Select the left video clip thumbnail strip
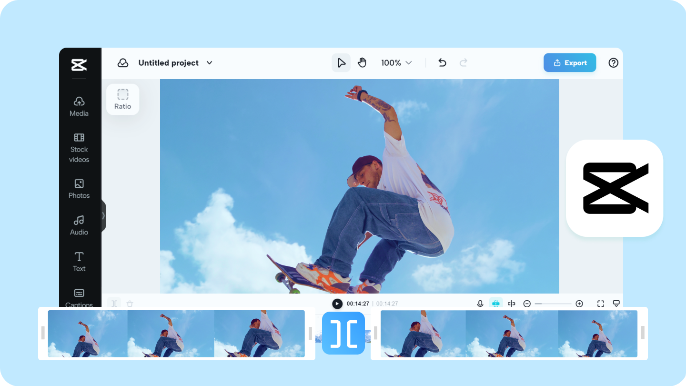This screenshot has height=386, width=686. pos(176,334)
